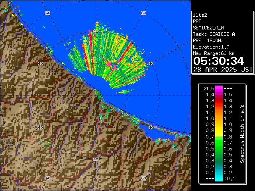The image size is (255, 191).
Task: Click the small detached echo below the main echo
Action: coord(125,92)
